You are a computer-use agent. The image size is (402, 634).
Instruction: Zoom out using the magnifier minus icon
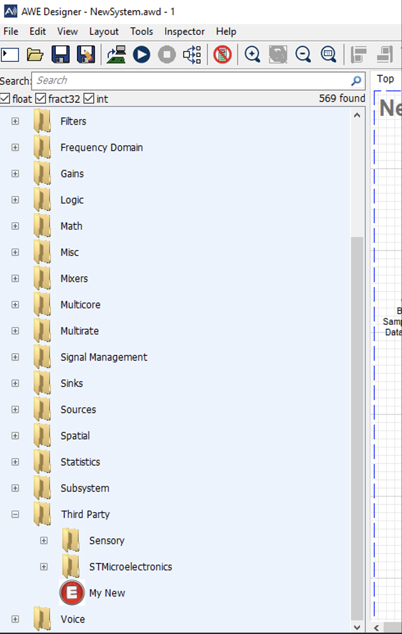tap(303, 55)
